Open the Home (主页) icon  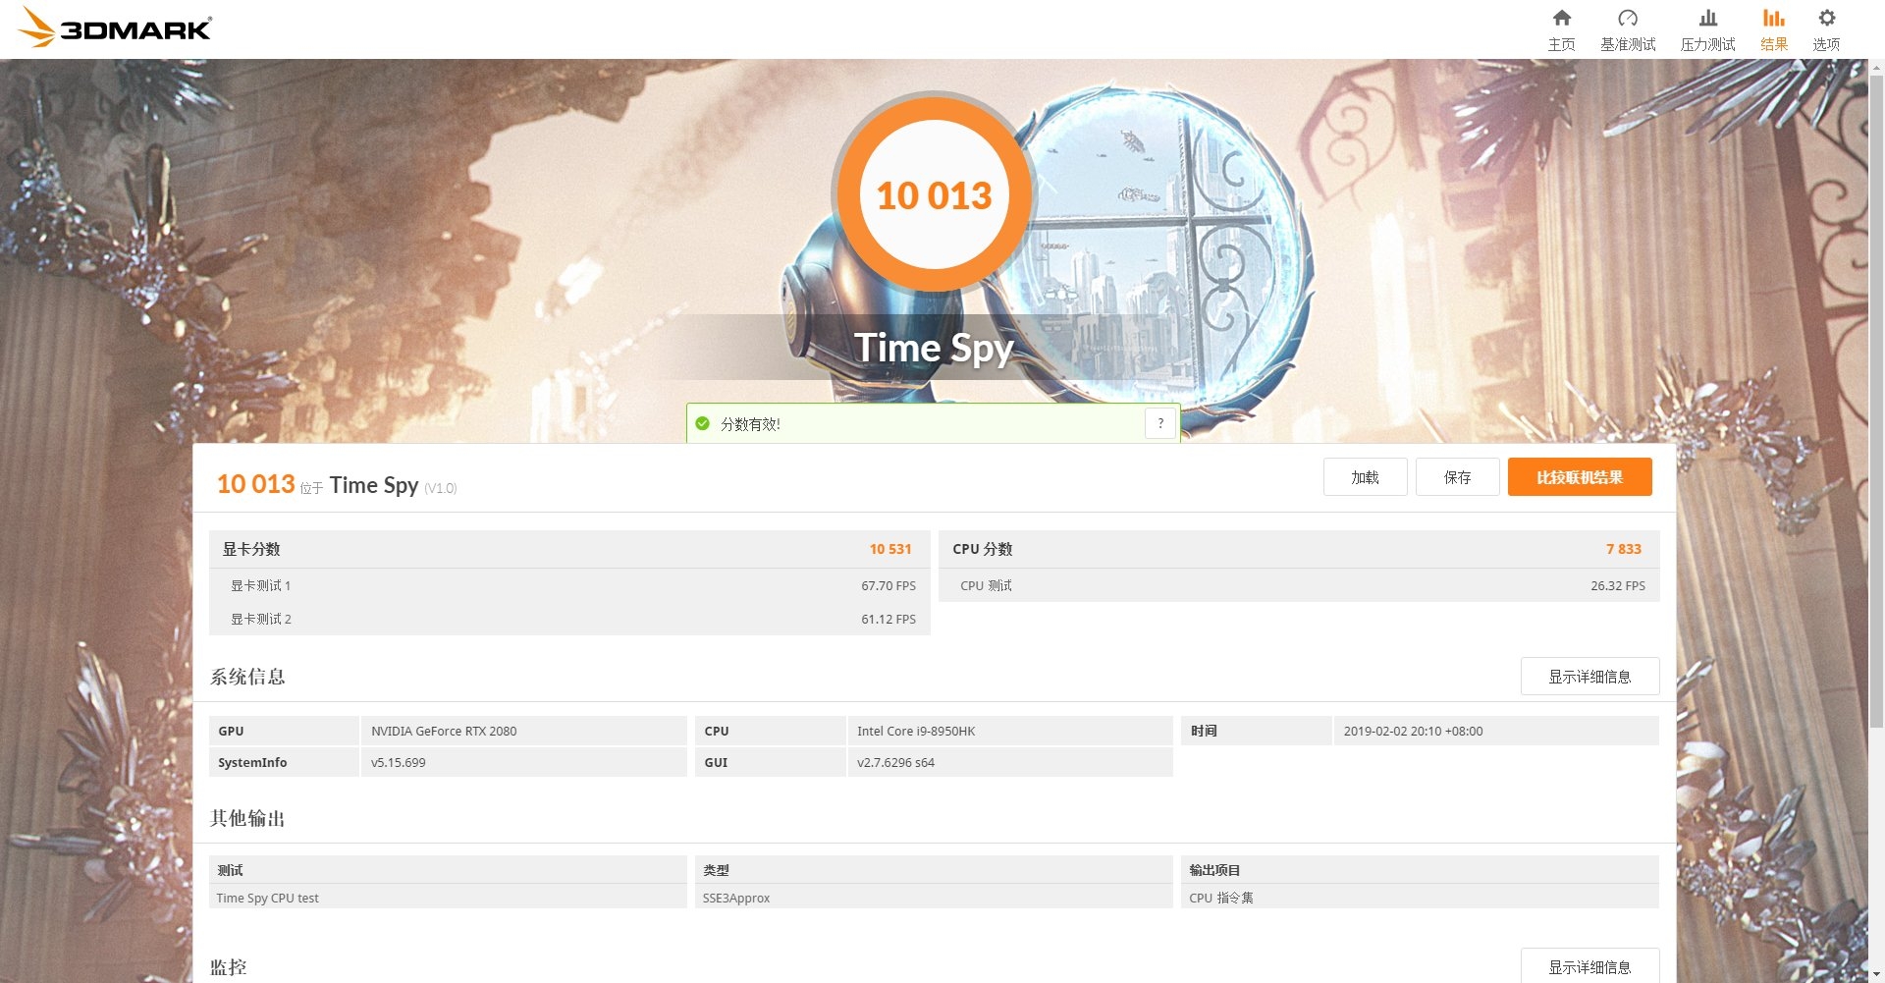click(x=1561, y=18)
